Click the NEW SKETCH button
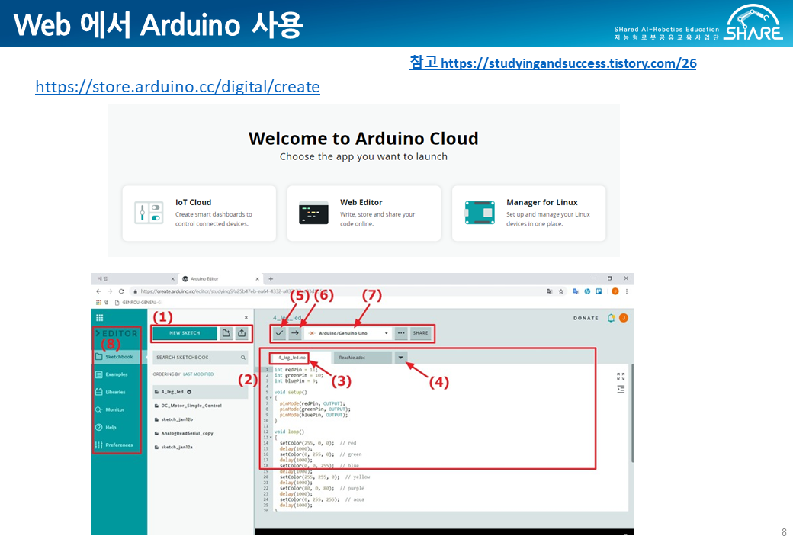The height and width of the screenshot is (549, 793). 185,333
